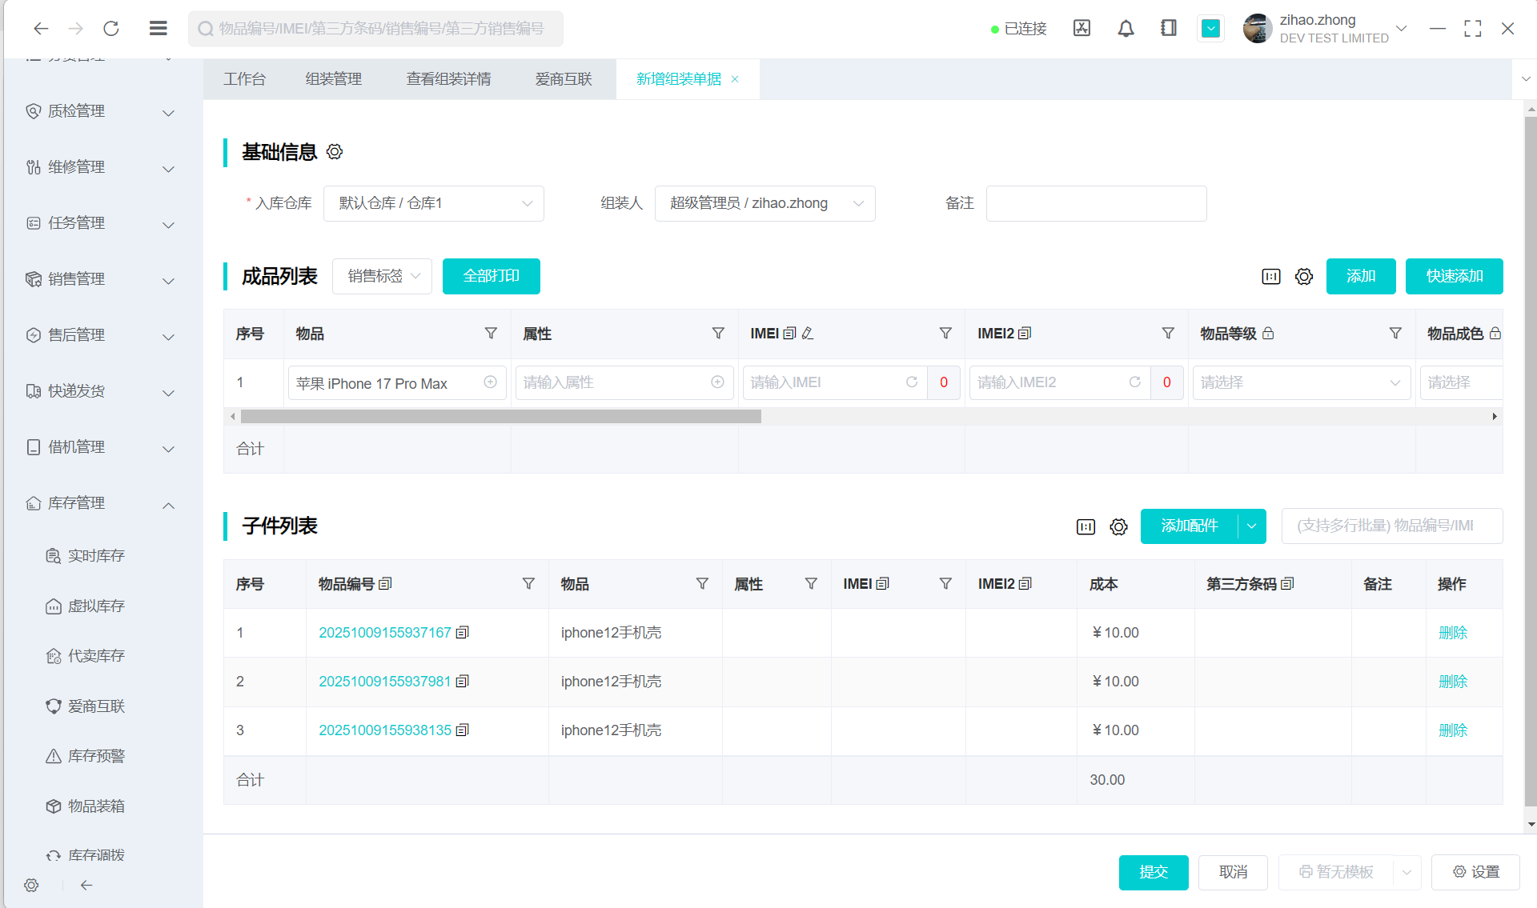The height and width of the screenshot is (908, 1537).
Task: Copy item number 20251009155937167
Action: pos(462,633)
